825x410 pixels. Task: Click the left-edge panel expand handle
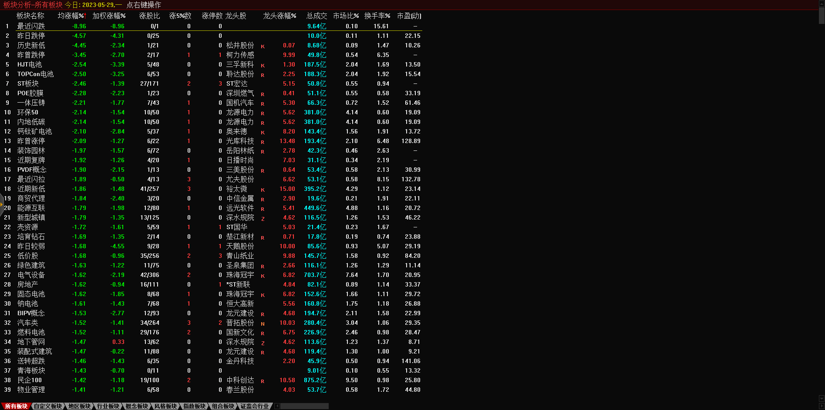(2, 204)
